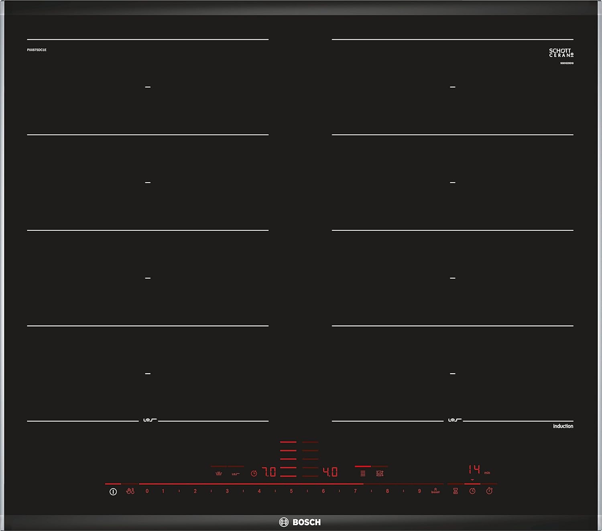This screenshot has height=531, width=602.
Task: Tap power level 0 to turn zone off
Action: point(147,491)
